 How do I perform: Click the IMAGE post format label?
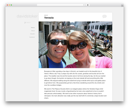[46, 15]
